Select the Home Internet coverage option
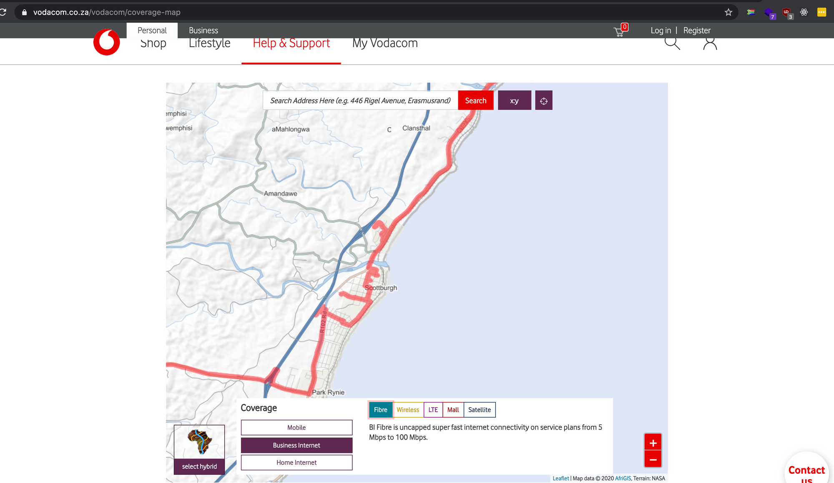Screen dimensions: 834x483 [x=296, y=463]
